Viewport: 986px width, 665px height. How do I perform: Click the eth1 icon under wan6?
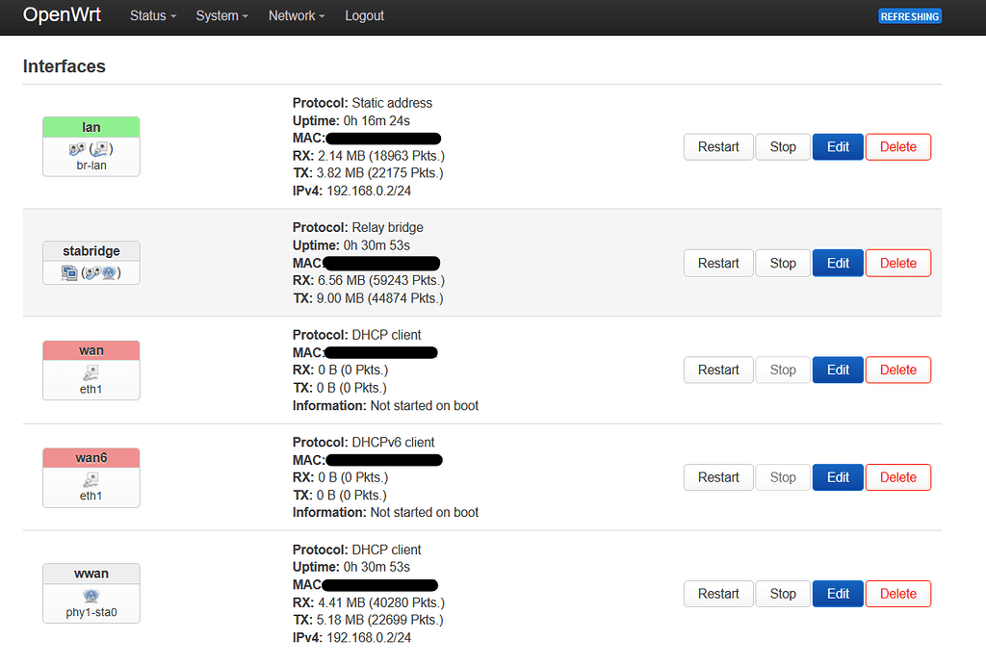click(91, 480)
